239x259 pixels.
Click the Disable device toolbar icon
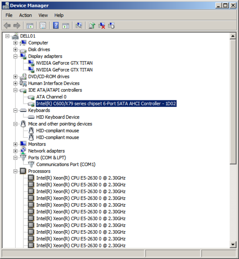tap(111, 26)
